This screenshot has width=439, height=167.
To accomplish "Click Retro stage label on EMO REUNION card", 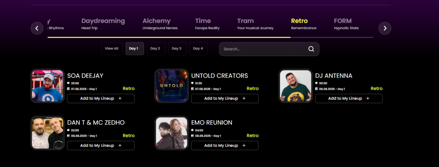I will click(x=253, y=136).
